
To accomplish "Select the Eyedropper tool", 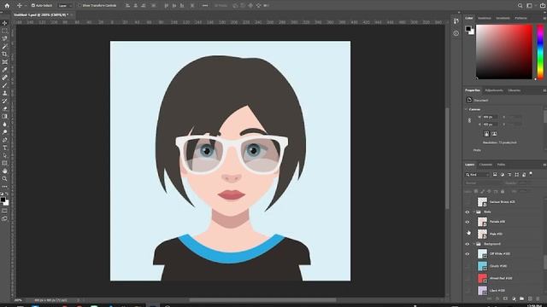I will (x=4, y=70).
